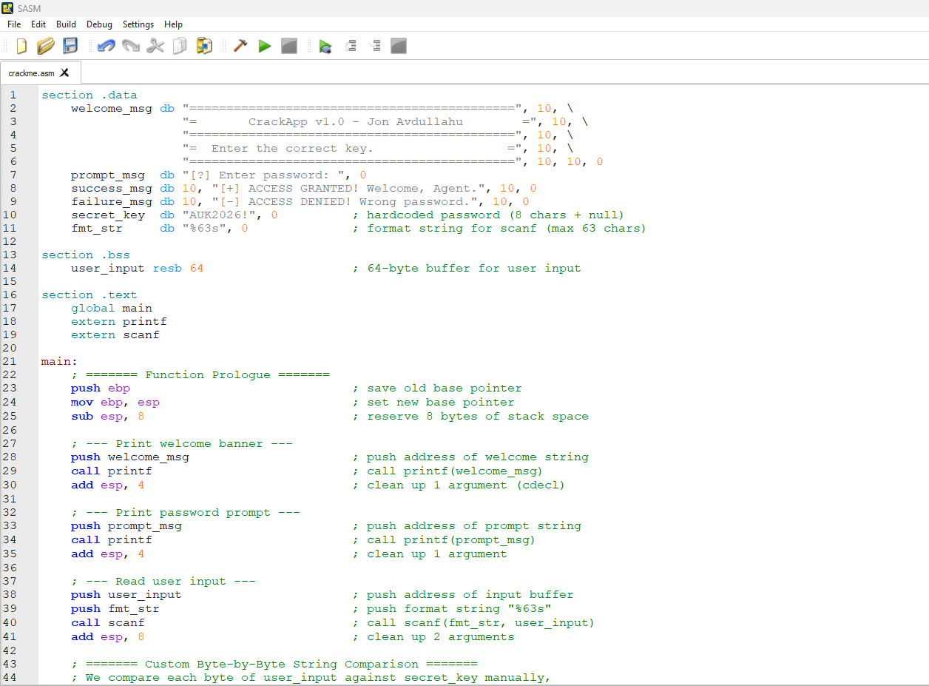Open the Help menu
Screen dimensions: 929x686
173,24
